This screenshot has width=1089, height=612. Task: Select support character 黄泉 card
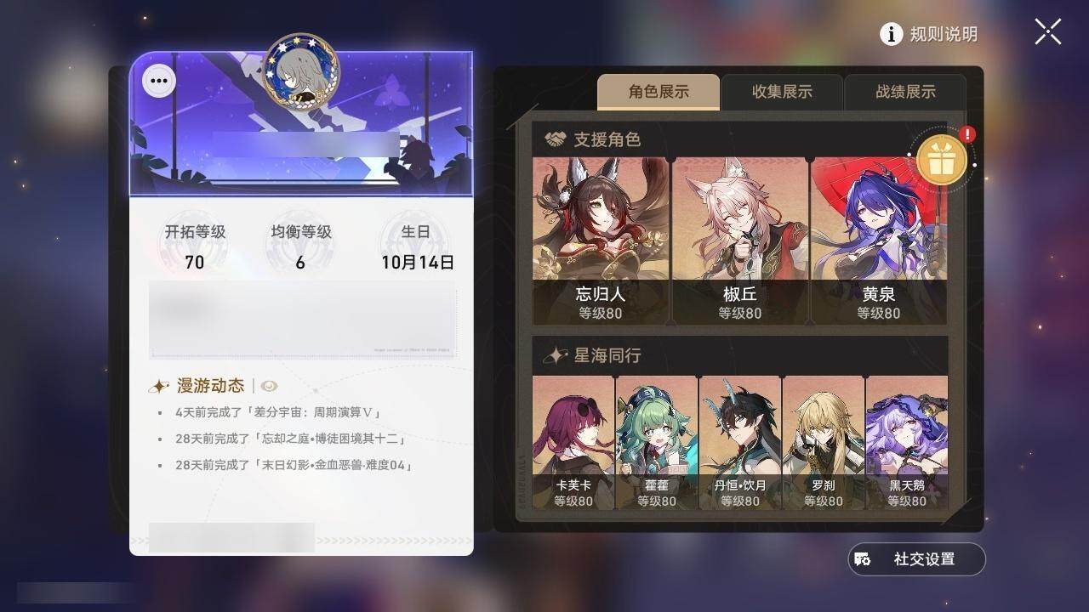point(879,241)
